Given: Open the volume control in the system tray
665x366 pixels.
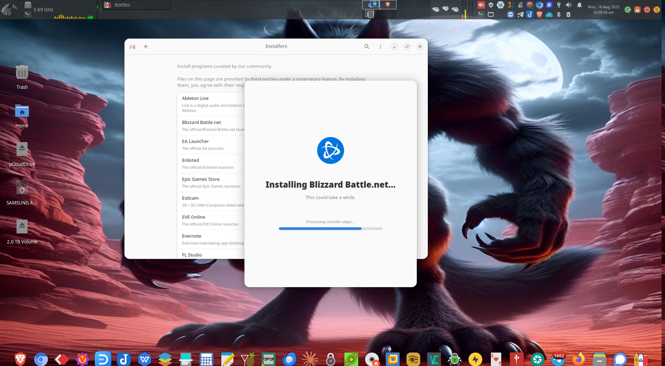Looking at the screenshot, I should pyautogui.click(x=569, y=5).
